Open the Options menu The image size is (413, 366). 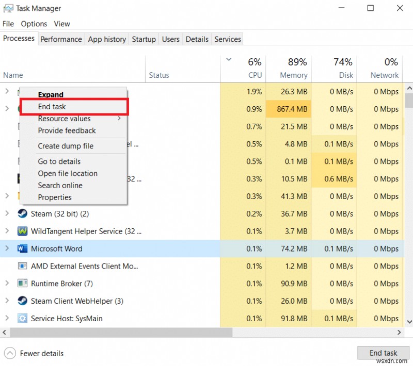(x=34, y=24)
